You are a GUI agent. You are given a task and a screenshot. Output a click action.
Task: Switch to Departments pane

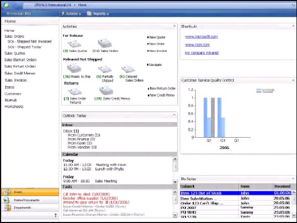coord(30,208)
